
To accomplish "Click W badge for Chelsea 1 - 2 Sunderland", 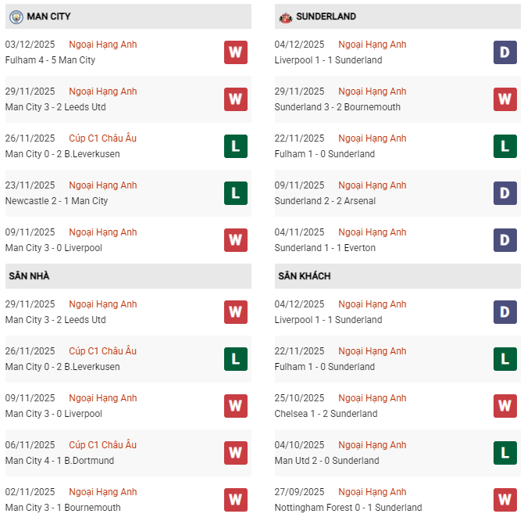I will (504, 406).
